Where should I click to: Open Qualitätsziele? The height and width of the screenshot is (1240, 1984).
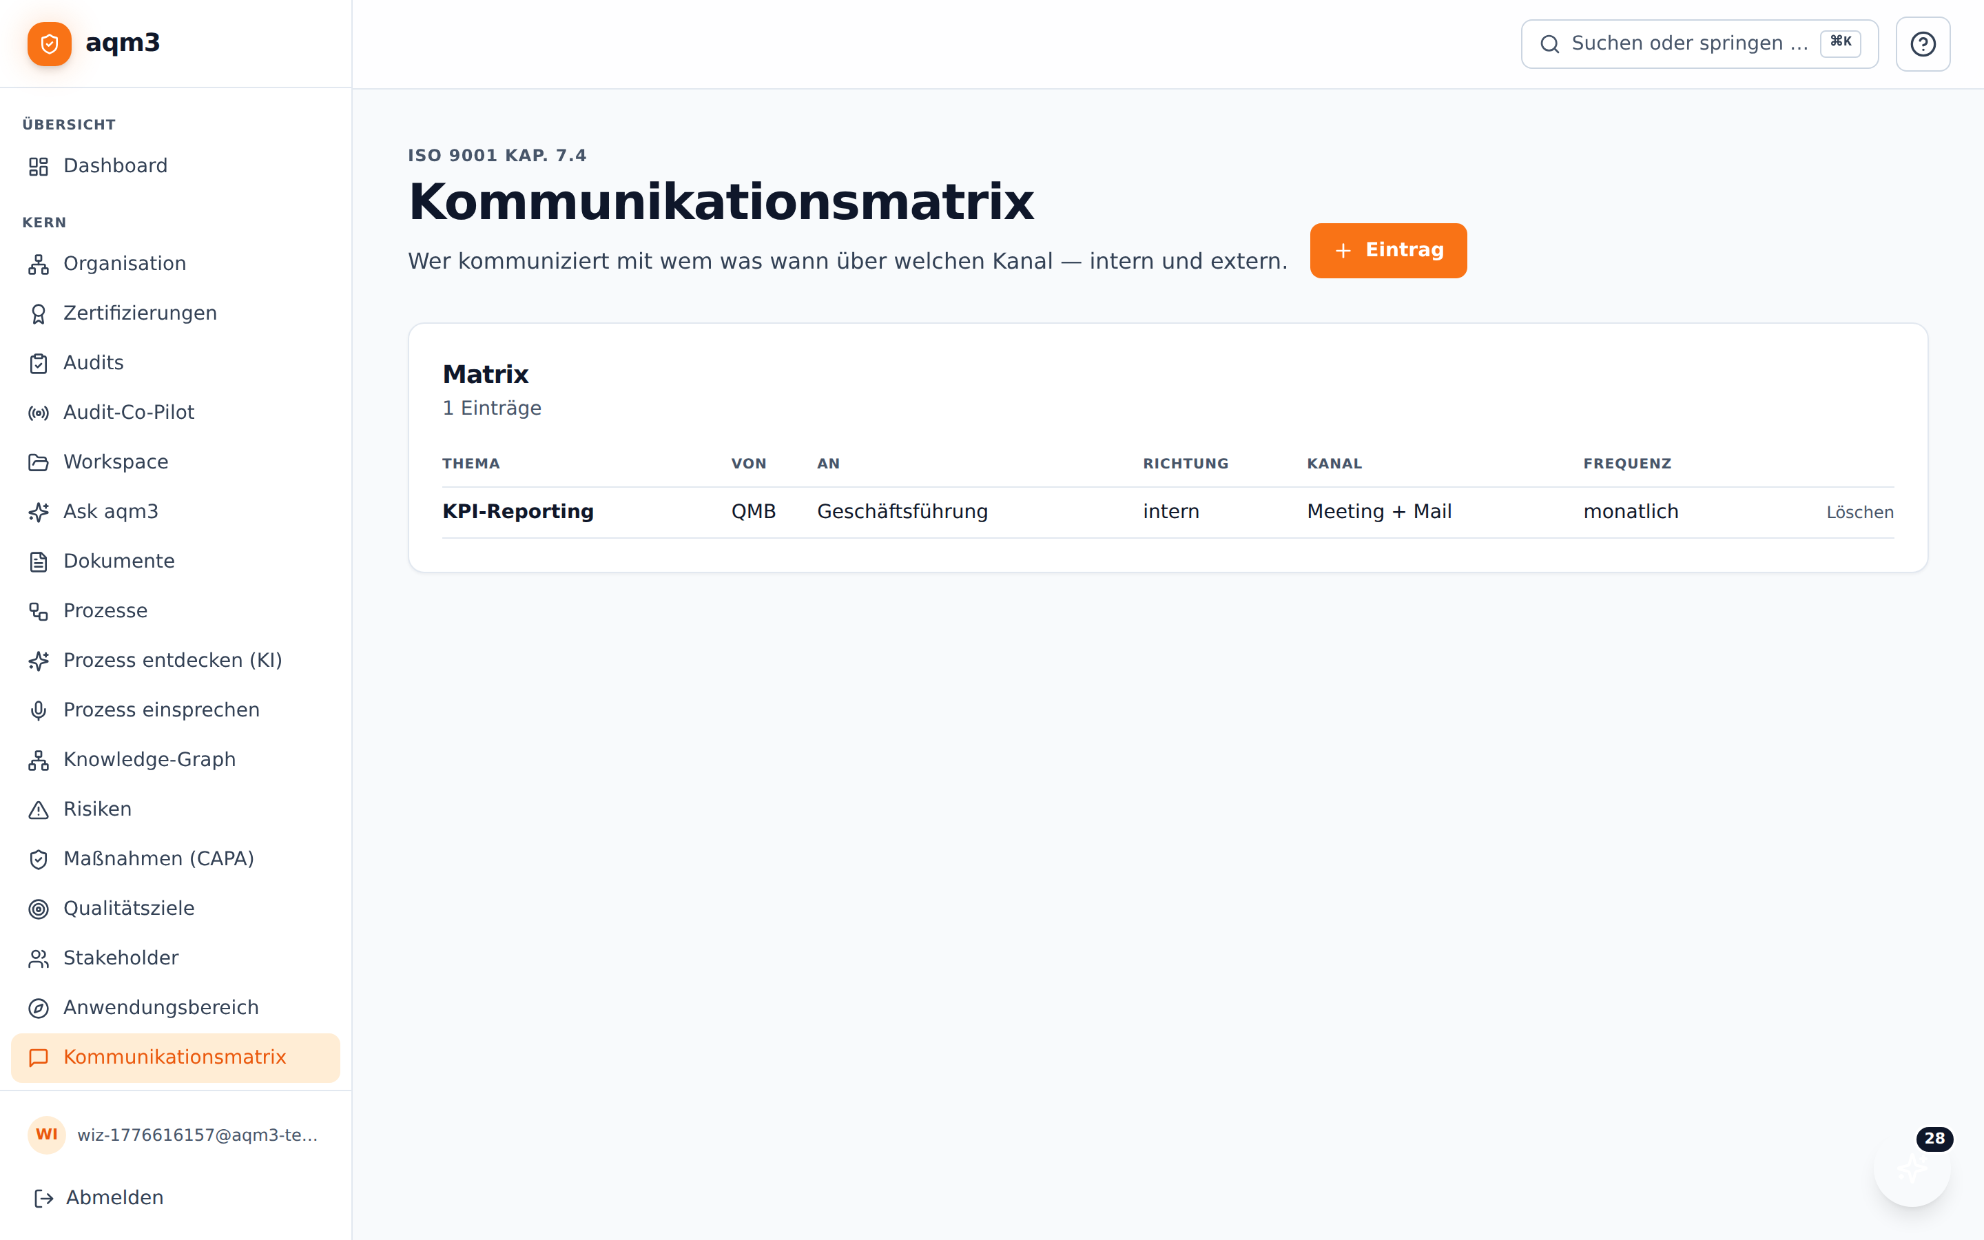click(x=176, y=909)
